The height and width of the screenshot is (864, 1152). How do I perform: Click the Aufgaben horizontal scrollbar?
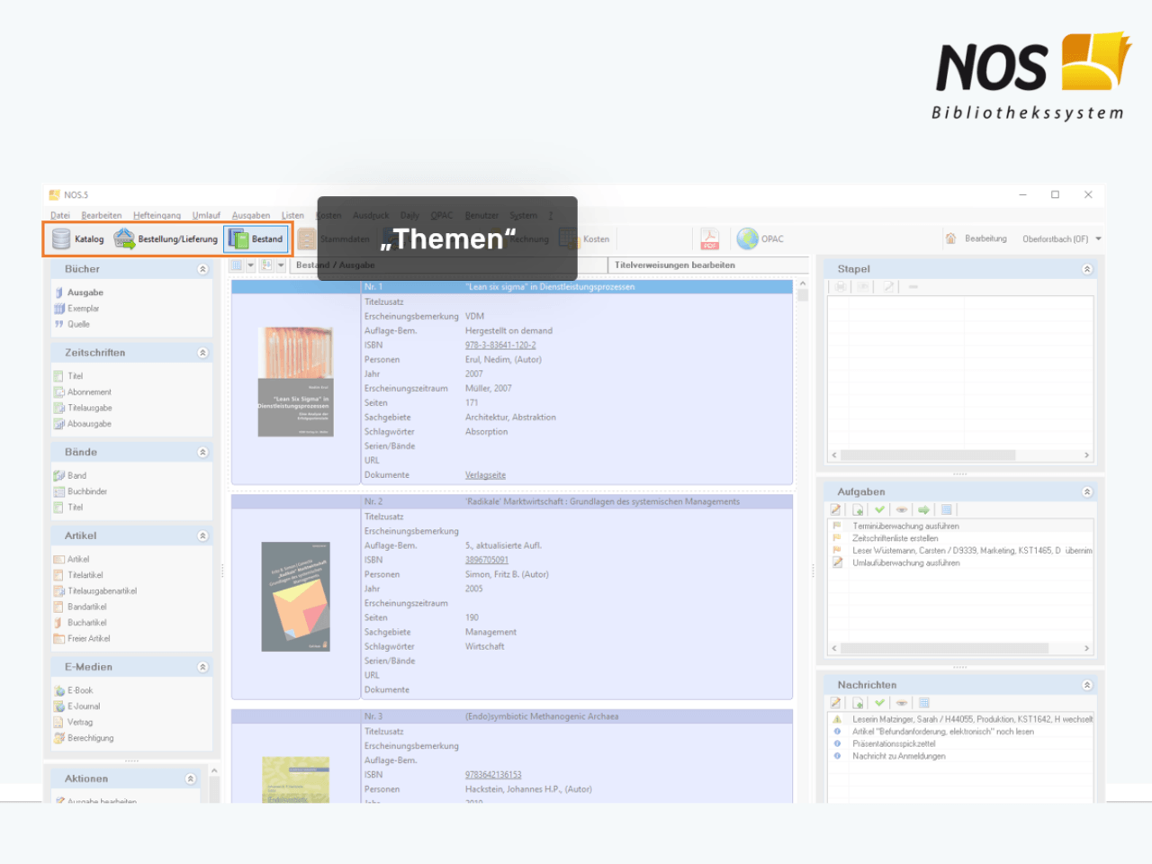click(x=960, y=648)
